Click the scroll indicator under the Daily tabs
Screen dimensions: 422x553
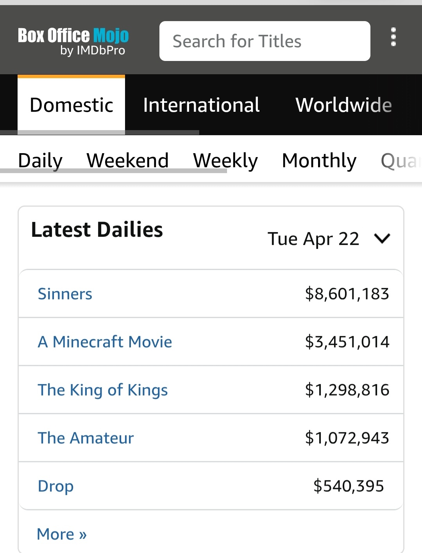pos(113,171)
